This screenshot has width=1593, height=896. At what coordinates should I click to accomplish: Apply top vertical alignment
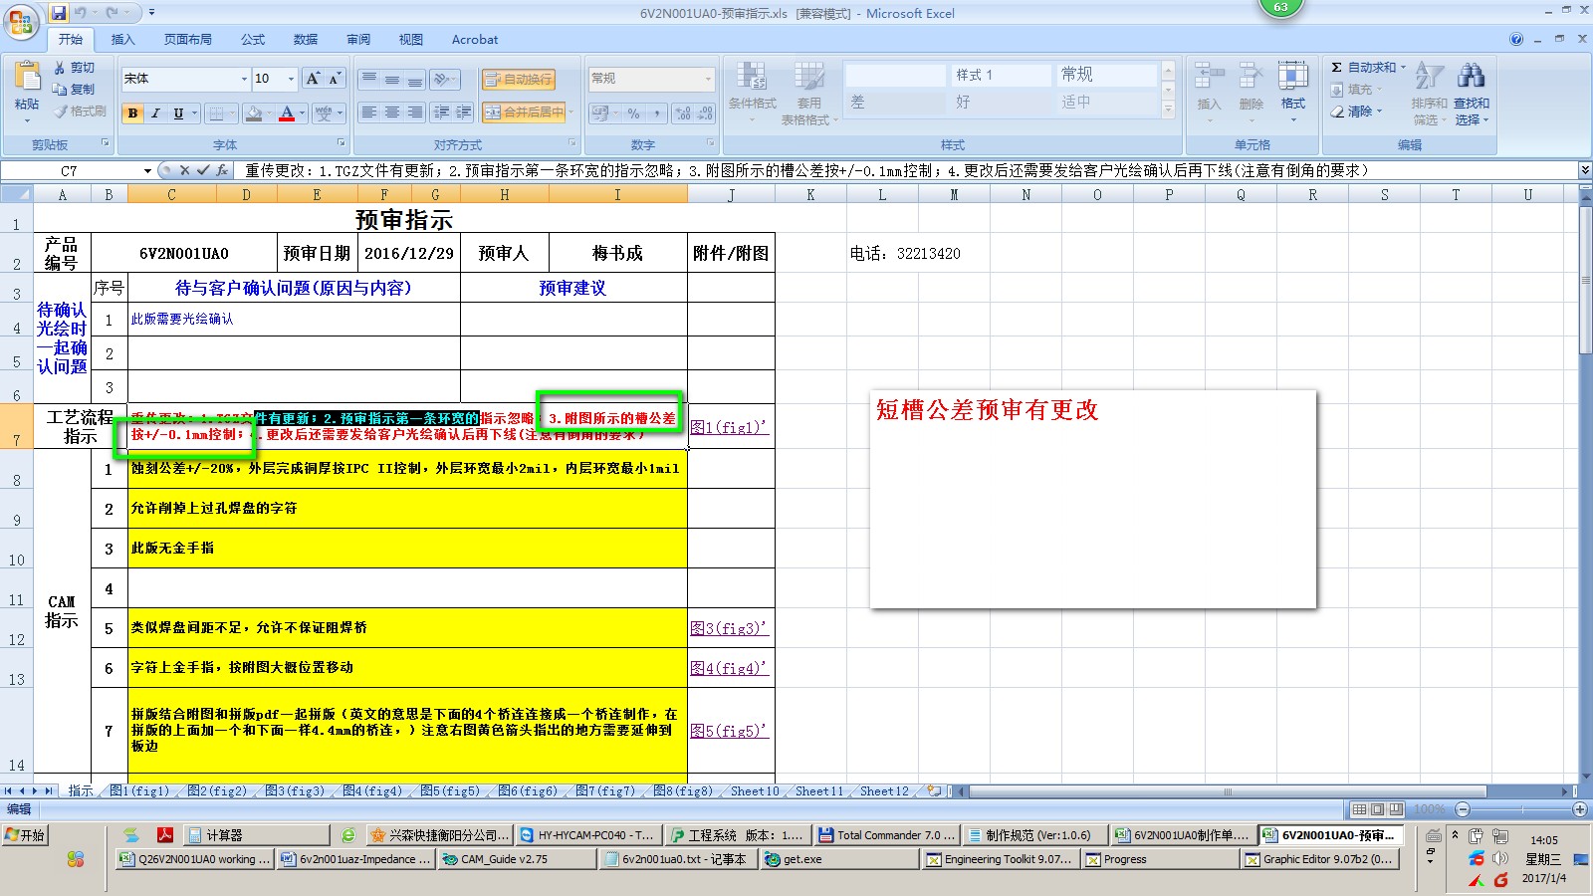369,79
